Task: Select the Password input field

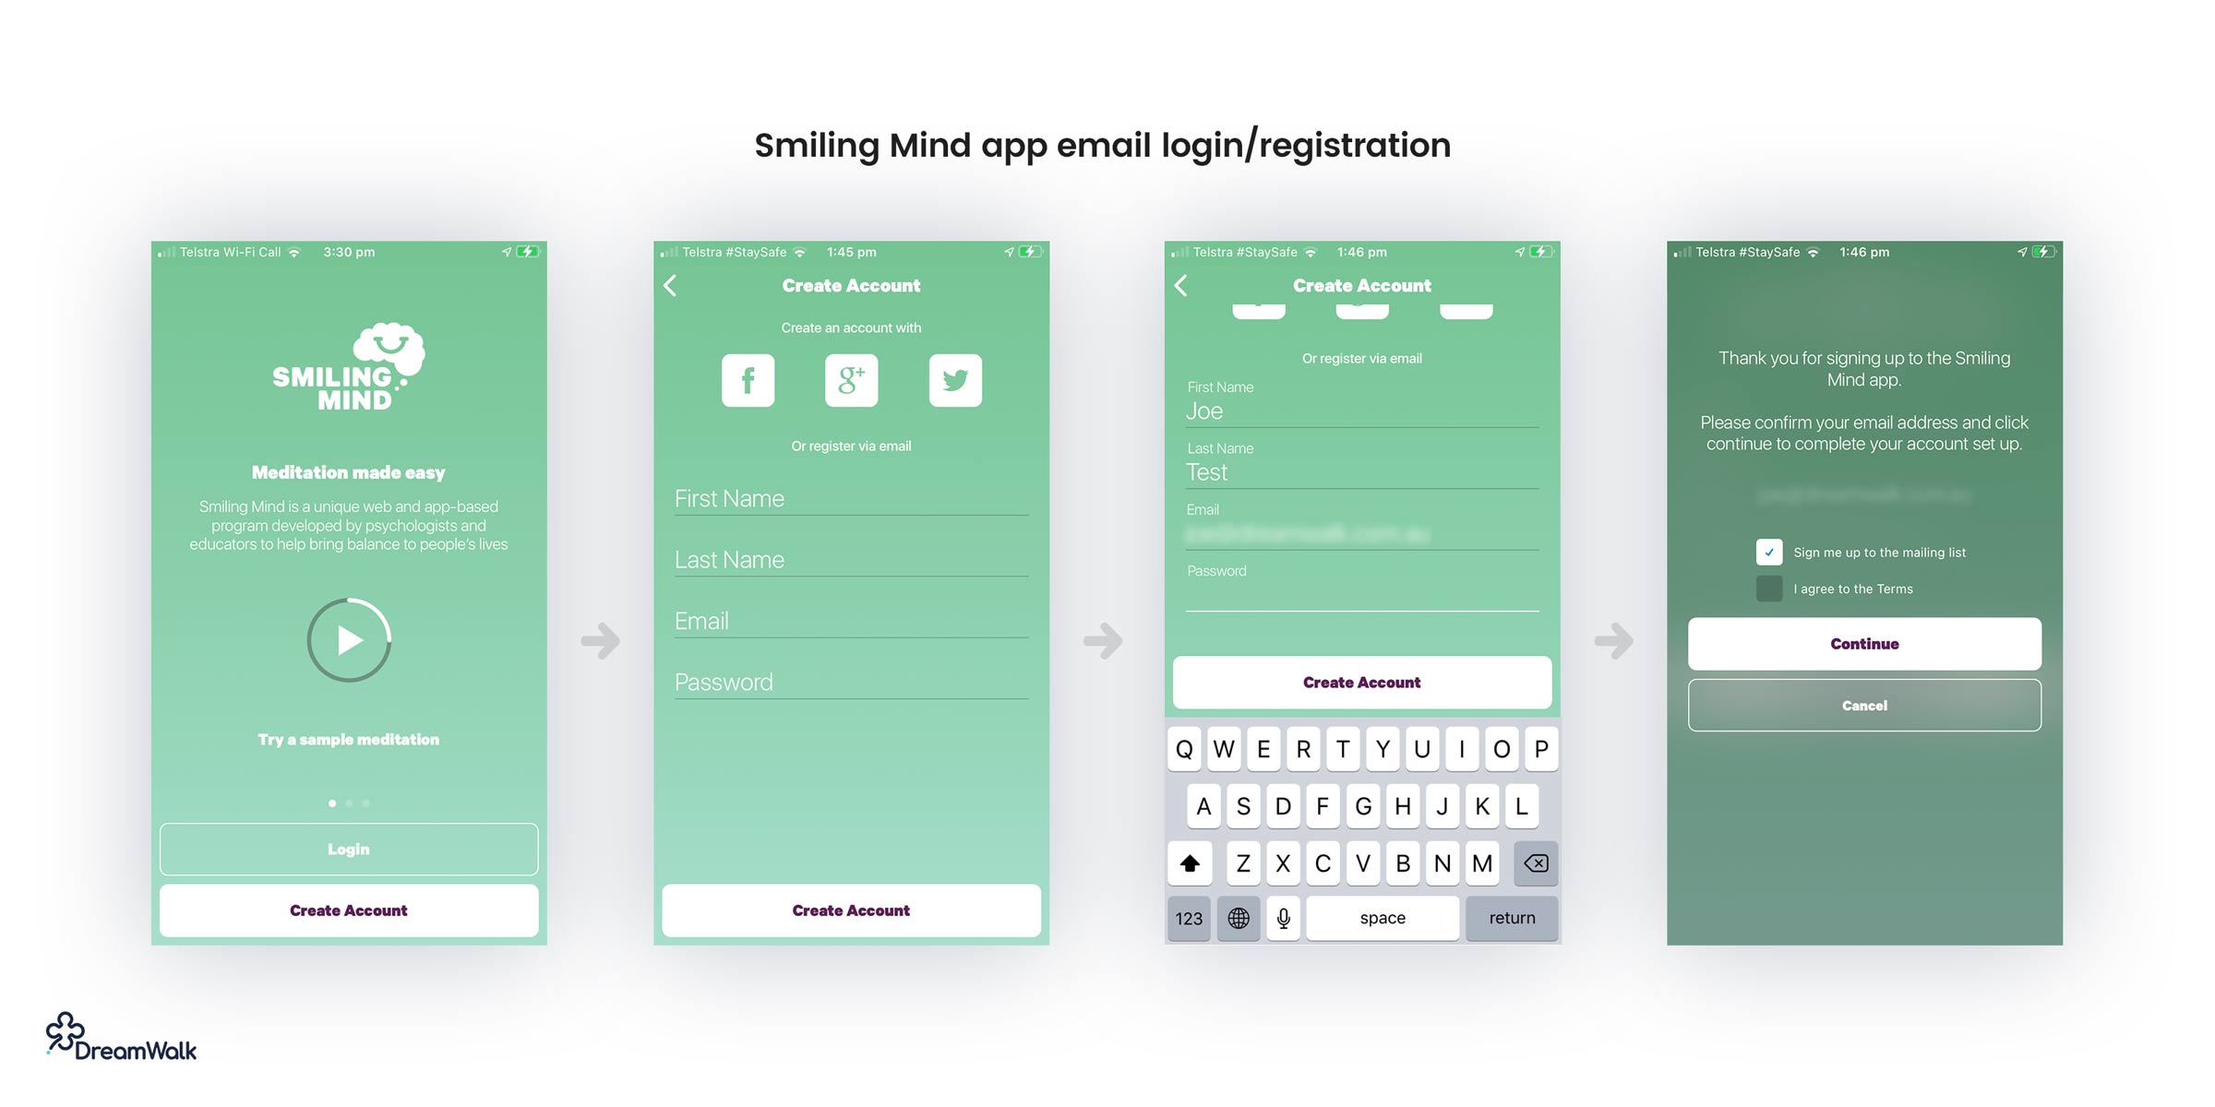Action: coord(849,682)
